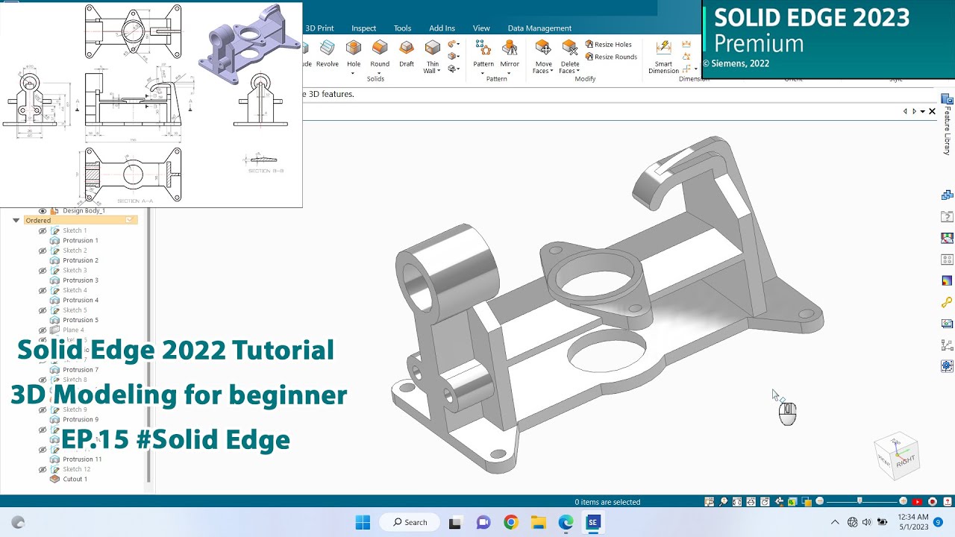The width and height of the screenshot is (955, 537).
Task: Collapse the Ordered tree section
Action: (x=16, y=221)
